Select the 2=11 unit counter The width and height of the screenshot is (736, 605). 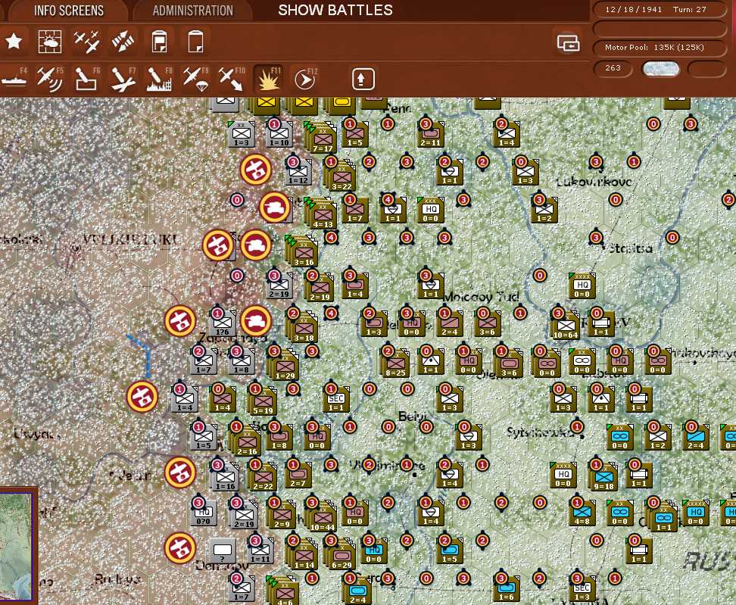pyautogui.click(x=430, y=133)
